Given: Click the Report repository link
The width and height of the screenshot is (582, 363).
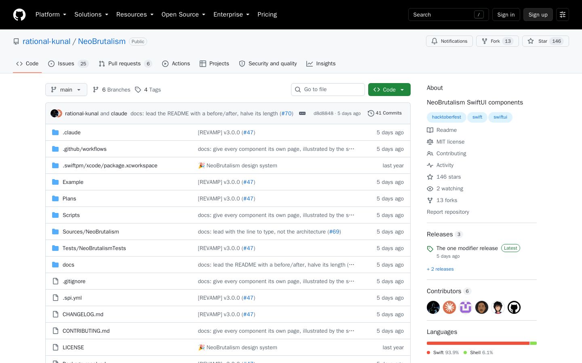Looking at the screenshot, I should [448, 212].
